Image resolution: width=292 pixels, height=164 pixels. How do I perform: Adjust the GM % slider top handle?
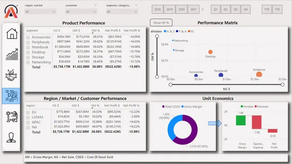pyautogui.click(x=157, y=36)
